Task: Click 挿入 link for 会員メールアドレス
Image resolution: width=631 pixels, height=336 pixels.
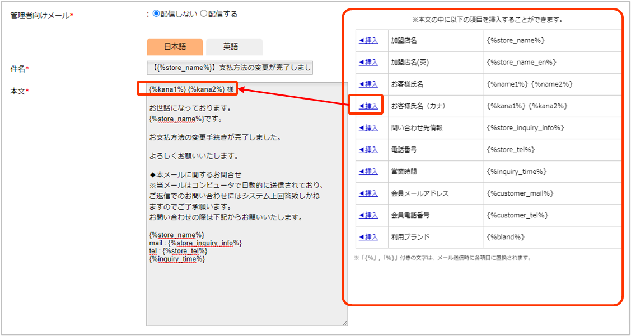Action: [368, 193]
